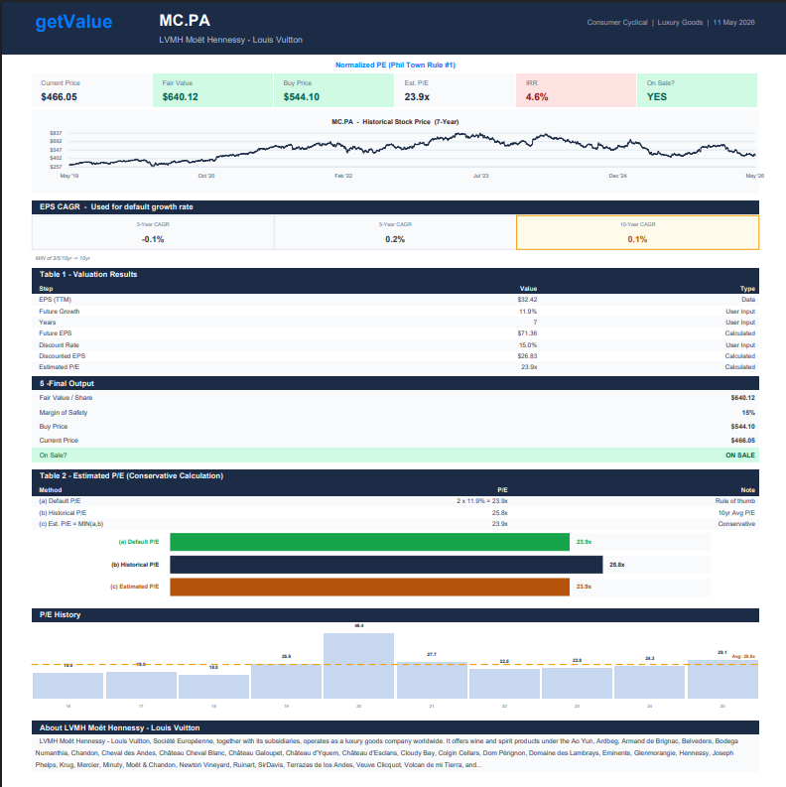The width and height of the screenshot is (786, 787).
Task: Click the Historical Stock Price chart title
Action: [395, 121]
